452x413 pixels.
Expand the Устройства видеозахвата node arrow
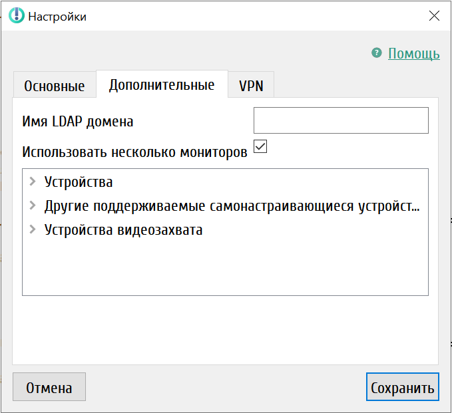click(x=33, y=230)
